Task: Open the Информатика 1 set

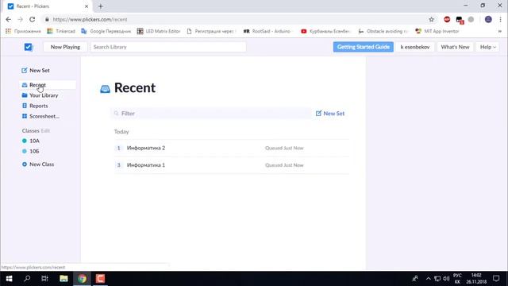Action: point(146,165)
